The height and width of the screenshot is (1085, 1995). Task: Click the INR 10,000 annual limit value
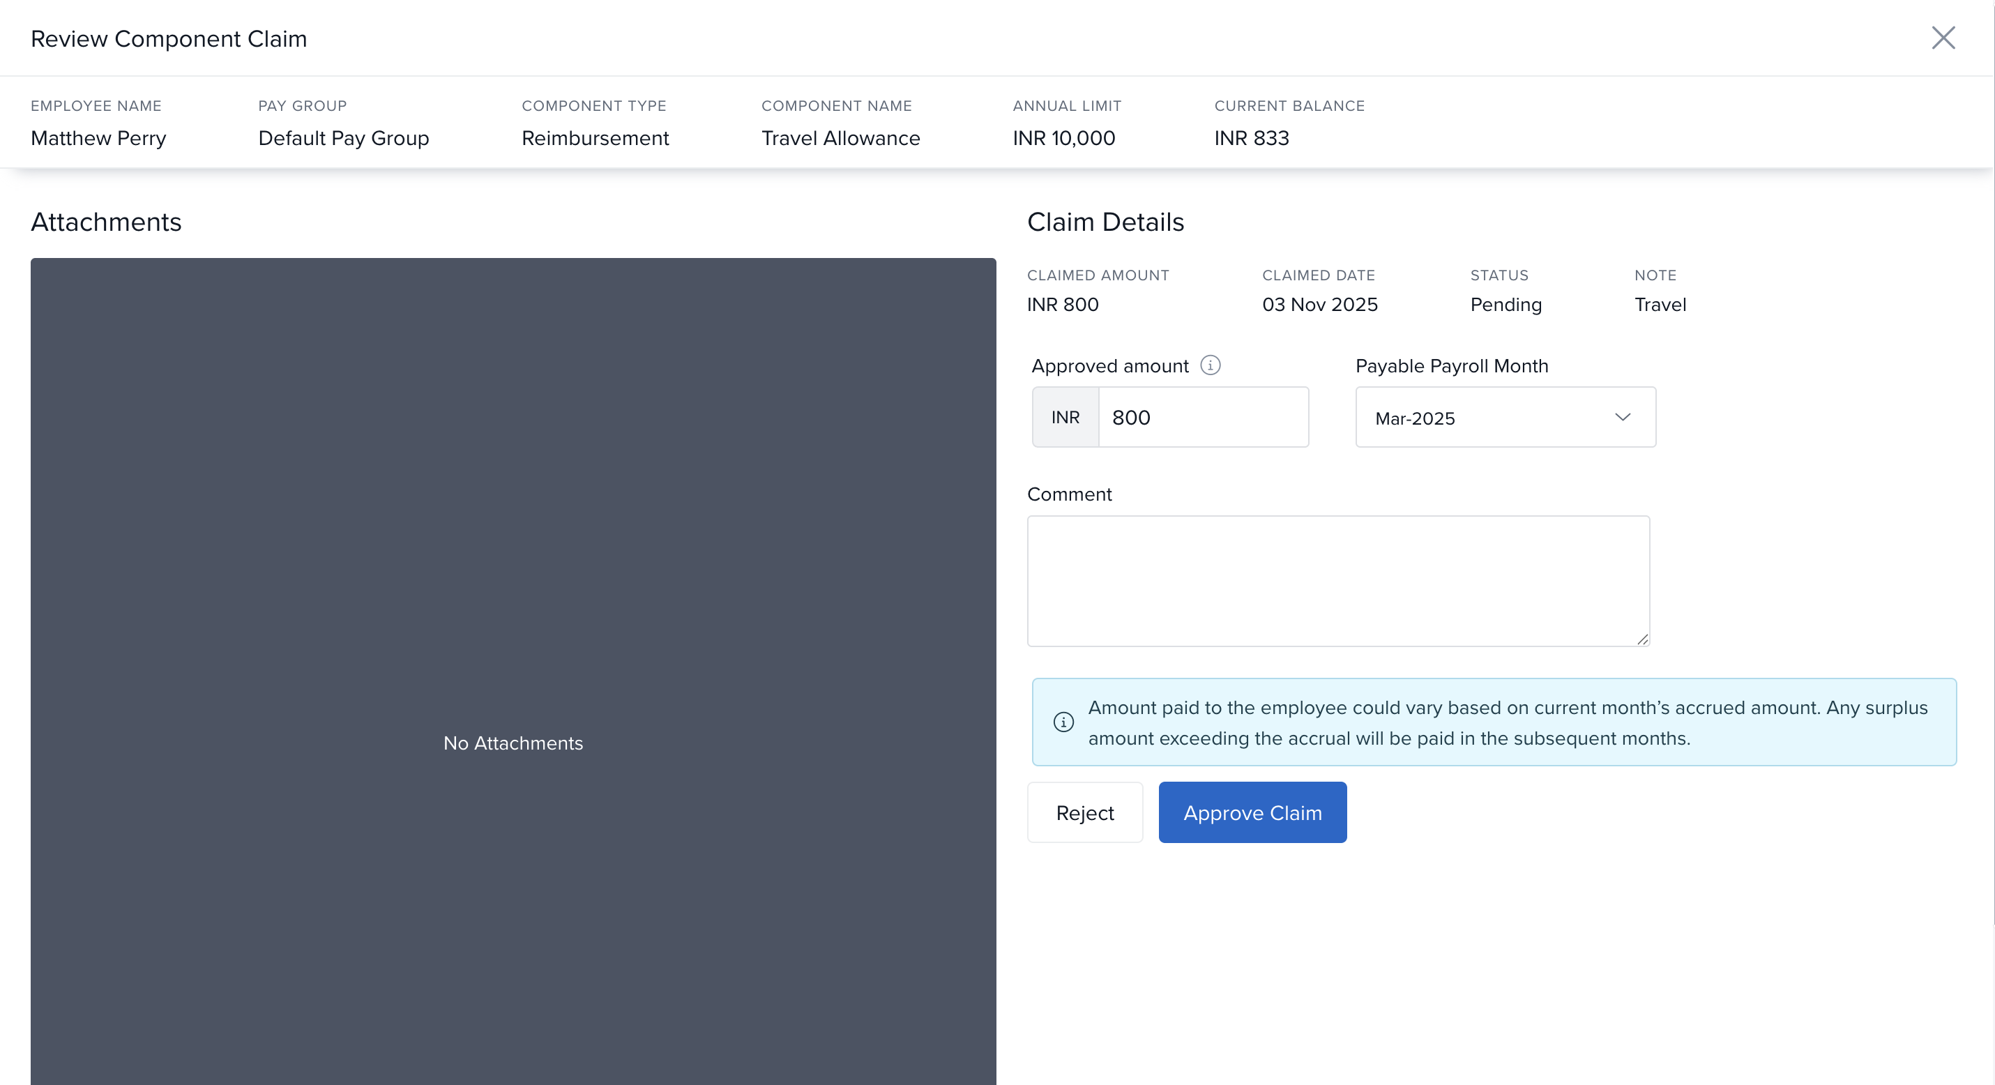[1063, 138]
